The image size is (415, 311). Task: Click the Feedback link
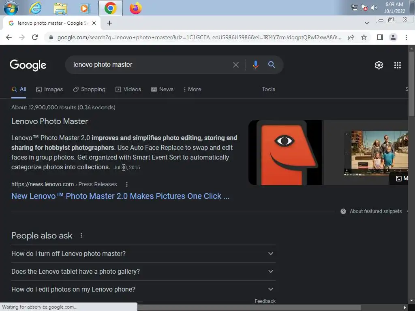265,301
